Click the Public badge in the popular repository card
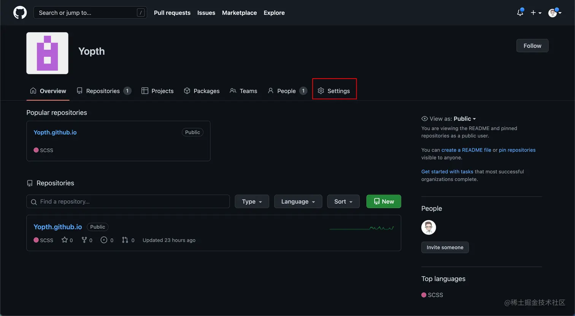Image resolution: width=575 pixels, height=316 pixels. coord(192,132)
